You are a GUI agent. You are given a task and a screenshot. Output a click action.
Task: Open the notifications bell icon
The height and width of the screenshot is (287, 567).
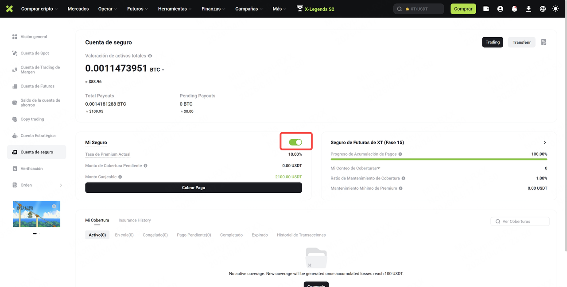click(514, 8)
